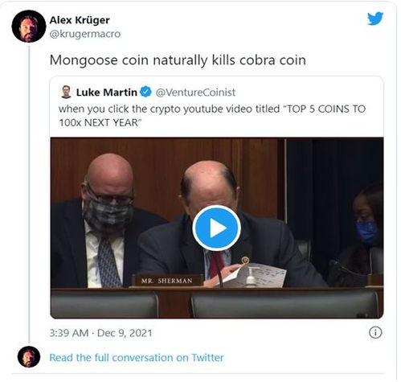Click the bottom conversation avatar
This screenshot has height=382, width=401.
coord(29,357)
